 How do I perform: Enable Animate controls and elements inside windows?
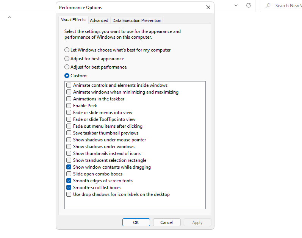click(x=69, y=85)
